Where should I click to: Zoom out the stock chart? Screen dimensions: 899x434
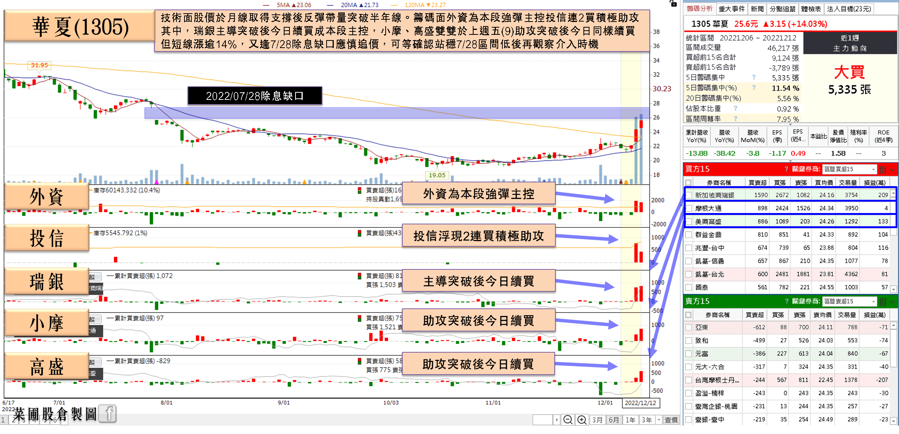point(568,420)
